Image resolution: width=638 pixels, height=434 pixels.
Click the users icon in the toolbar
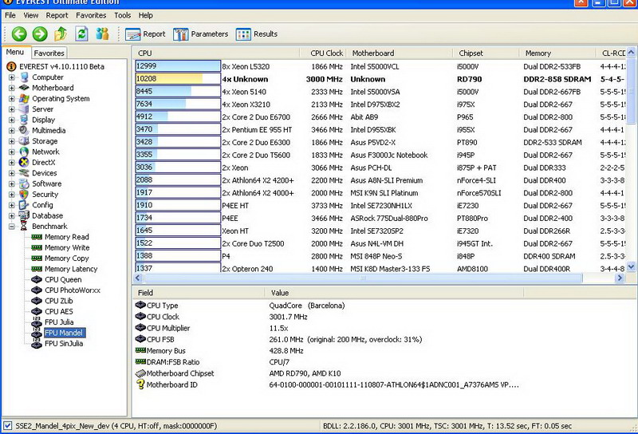coord(102,34)
